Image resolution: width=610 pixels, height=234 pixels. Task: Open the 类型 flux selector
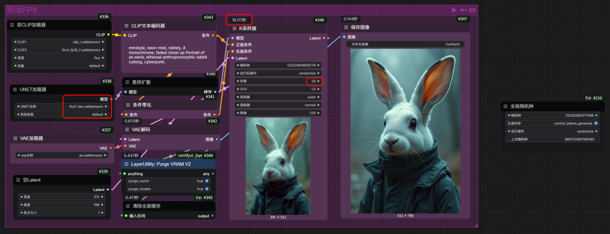coord(59,58)
